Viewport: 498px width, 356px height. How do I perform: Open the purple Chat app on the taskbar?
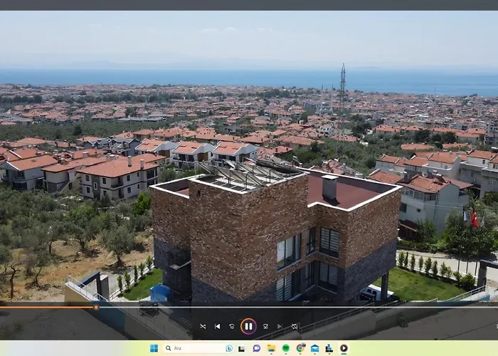pyautogui.click(x=257, y=348)
